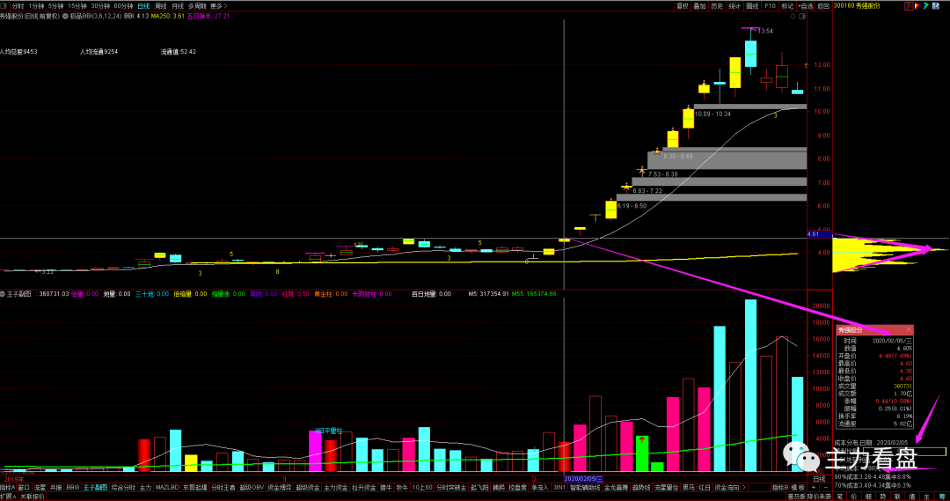Viewport: 950px width, 501px height.
Task: Click the 复权 toolbar button
Action: (683, 6)
